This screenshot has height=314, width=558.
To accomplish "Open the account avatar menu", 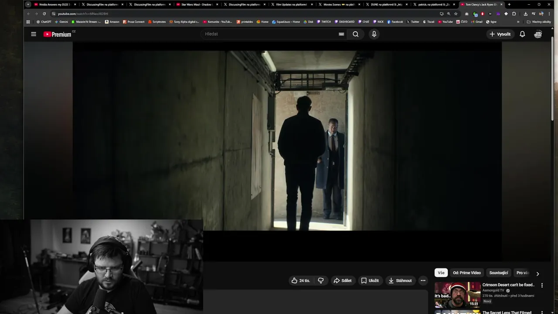I will click(x=538, y=34).
